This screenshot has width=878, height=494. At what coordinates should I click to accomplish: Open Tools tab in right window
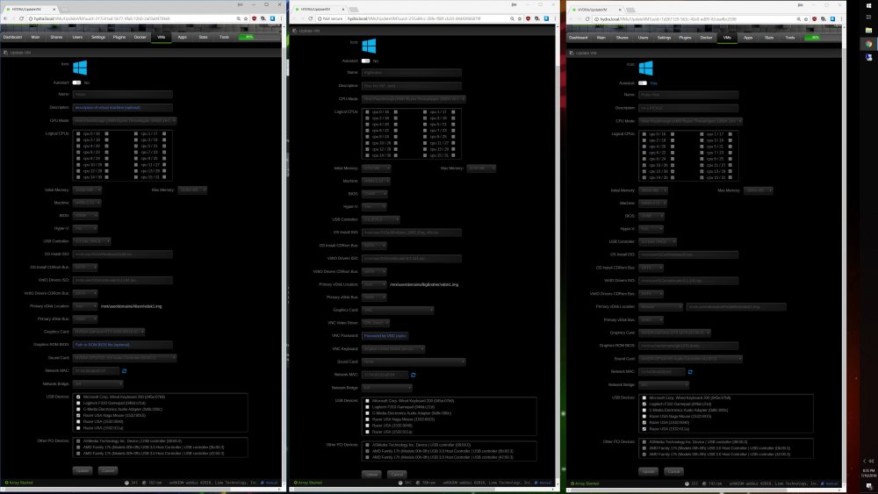click(x=790, y=38)
